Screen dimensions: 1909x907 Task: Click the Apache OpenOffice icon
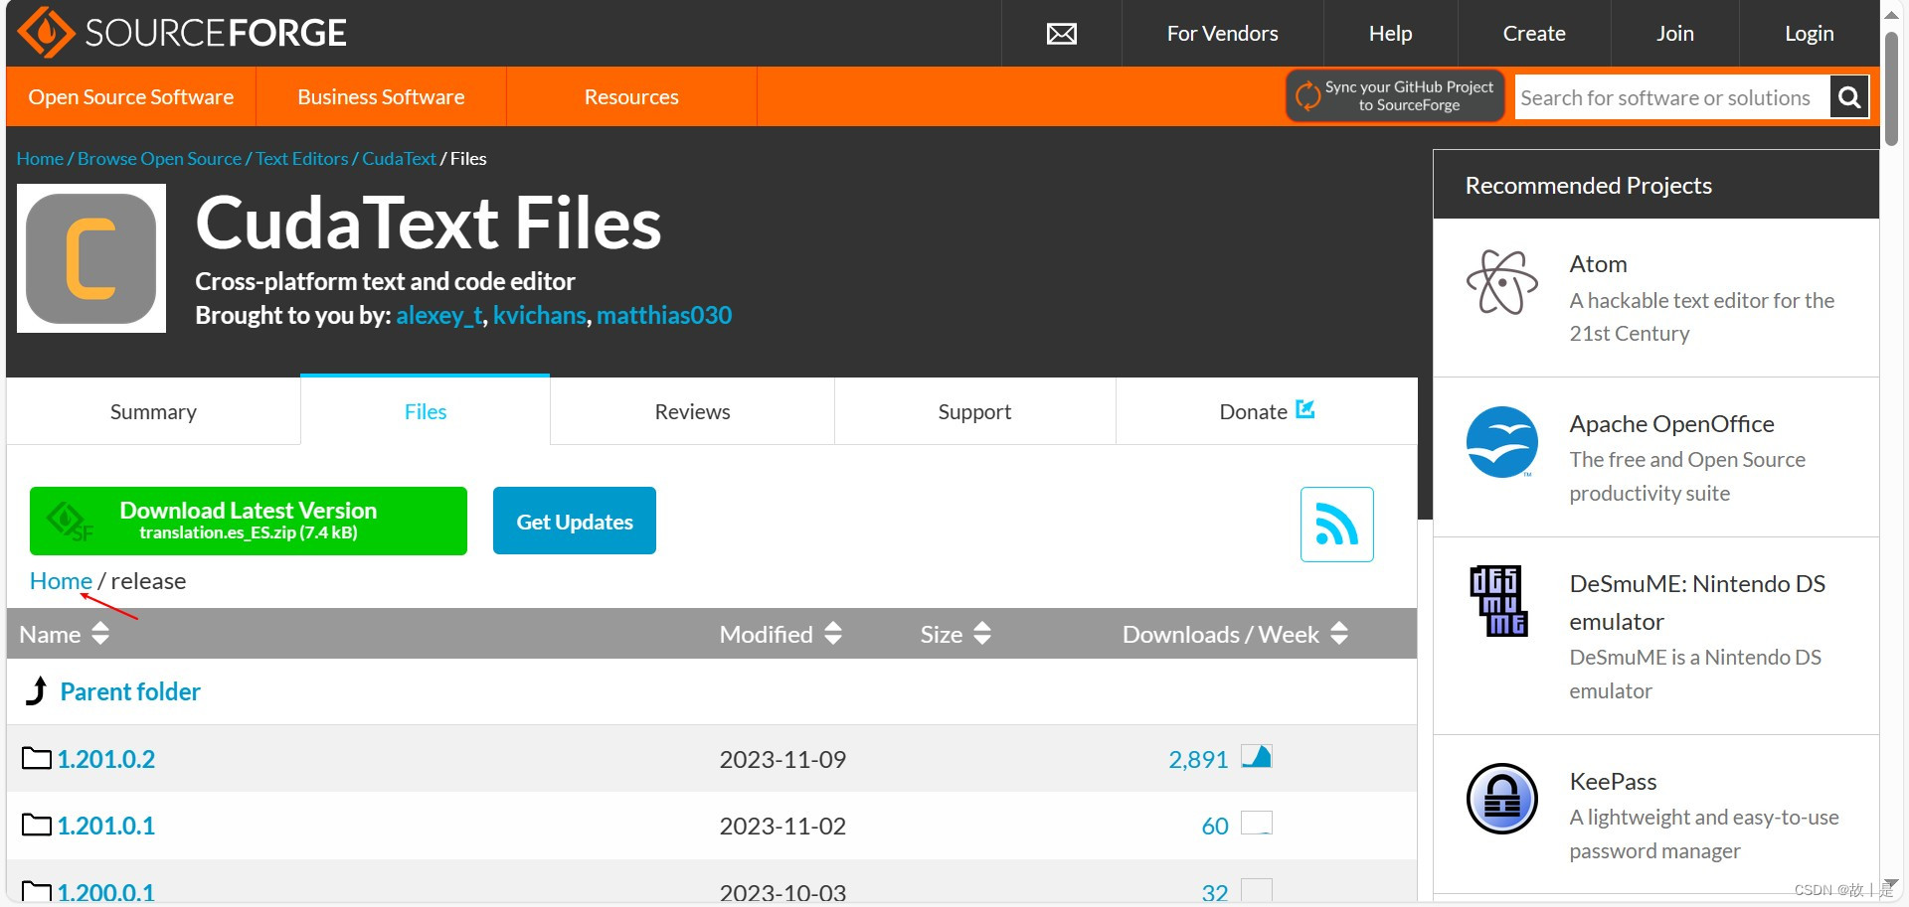pyautogui.click(x=1502, y=442)
